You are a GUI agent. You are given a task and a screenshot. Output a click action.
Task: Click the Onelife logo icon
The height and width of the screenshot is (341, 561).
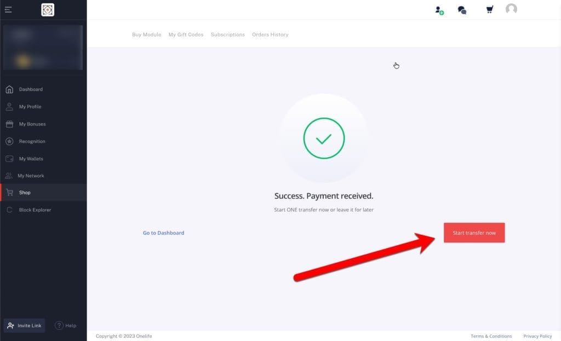click(x=48, y=9)
